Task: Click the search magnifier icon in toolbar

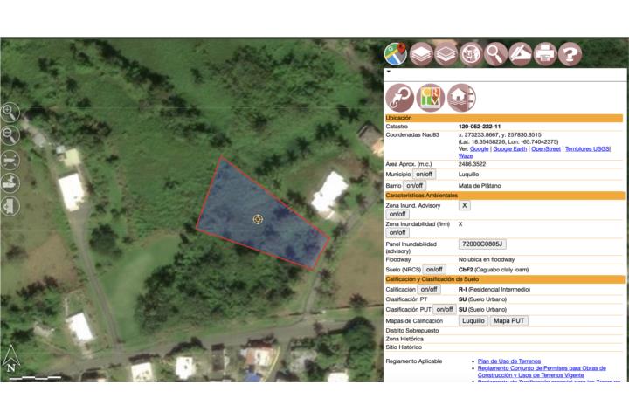Action: pos(495,53)
